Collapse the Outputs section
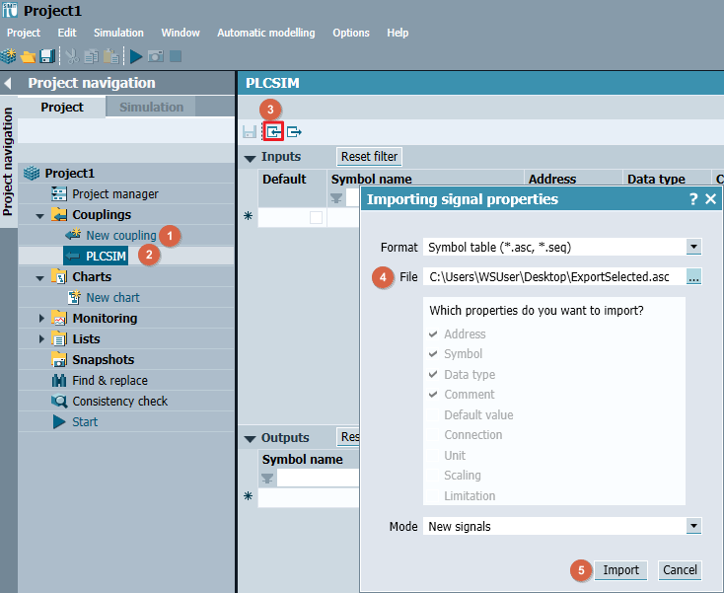This screenshot has width=724, height=593. click(x=250, y=439)
